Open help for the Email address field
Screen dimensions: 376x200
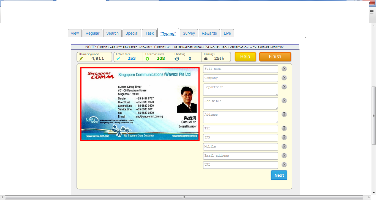coord(284,155)
